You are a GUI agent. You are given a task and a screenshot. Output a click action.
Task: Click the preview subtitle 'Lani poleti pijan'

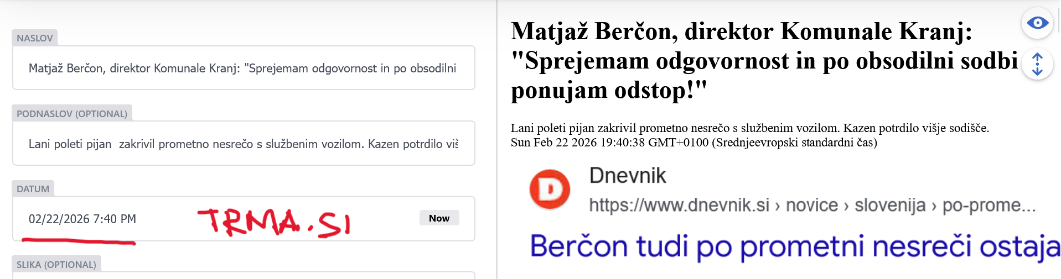click(x=749, y=128)
